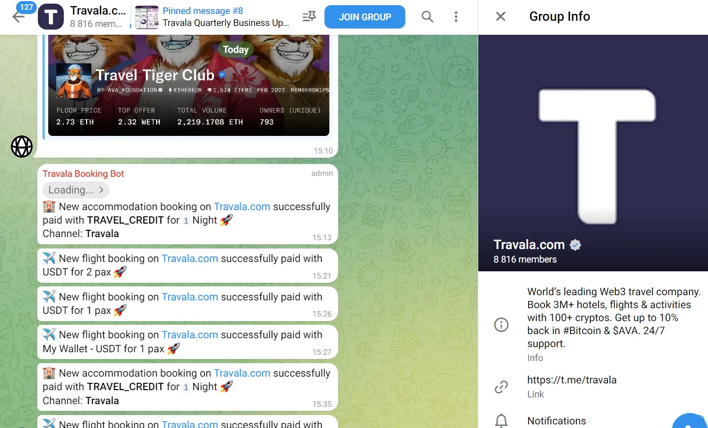Image resolution: width=708 pixels, height=428 pixels.
Task: Show the pinned messages list icon
Action: point(309,17)
